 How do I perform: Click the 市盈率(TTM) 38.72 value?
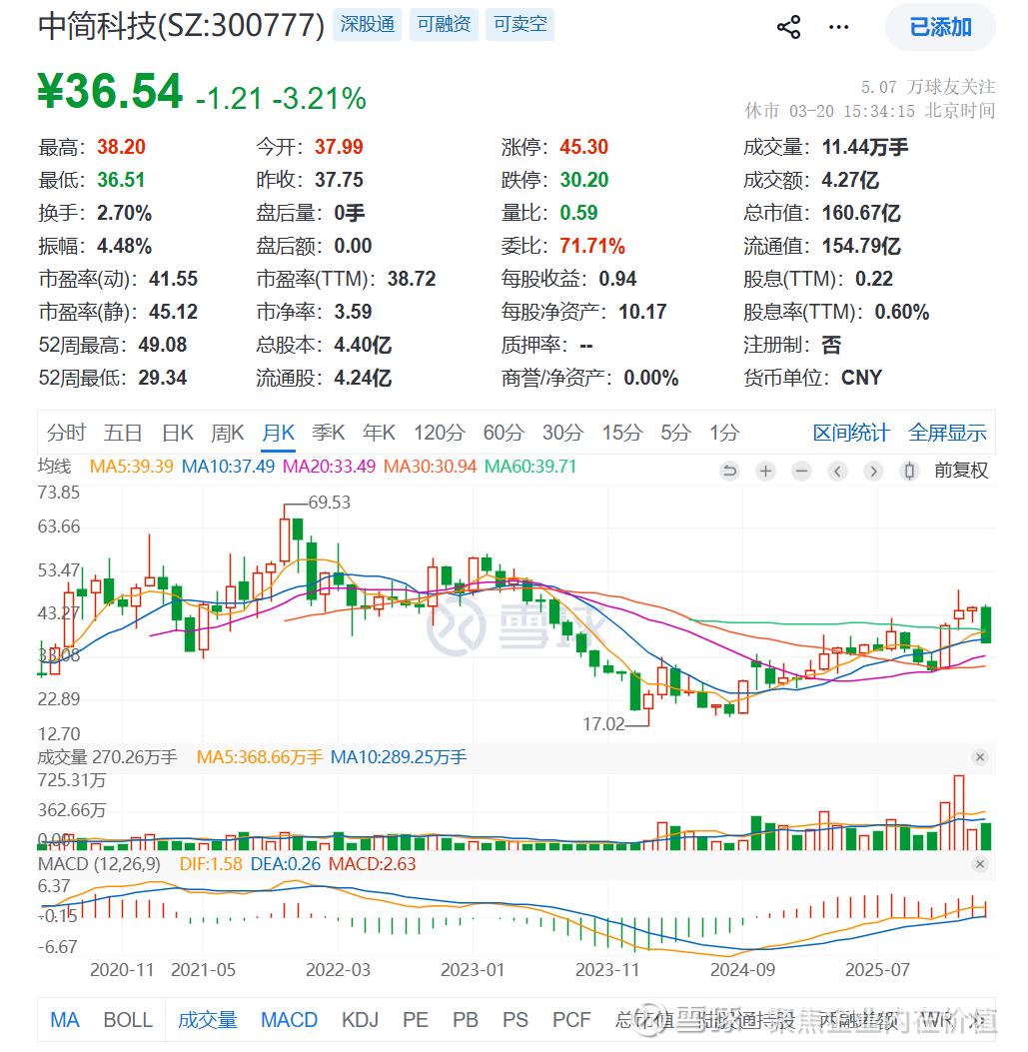pos(412,279)
